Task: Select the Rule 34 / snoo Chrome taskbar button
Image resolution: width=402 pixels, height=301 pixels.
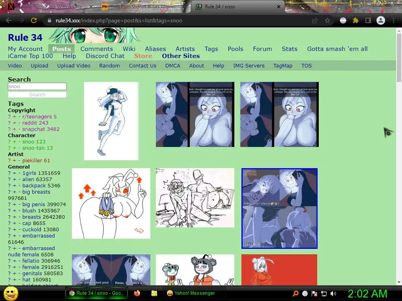Action: [x=97, y=293]
